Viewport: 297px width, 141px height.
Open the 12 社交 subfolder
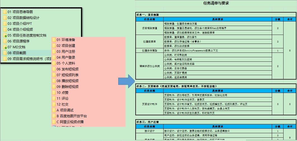click(x=62, y=104)
